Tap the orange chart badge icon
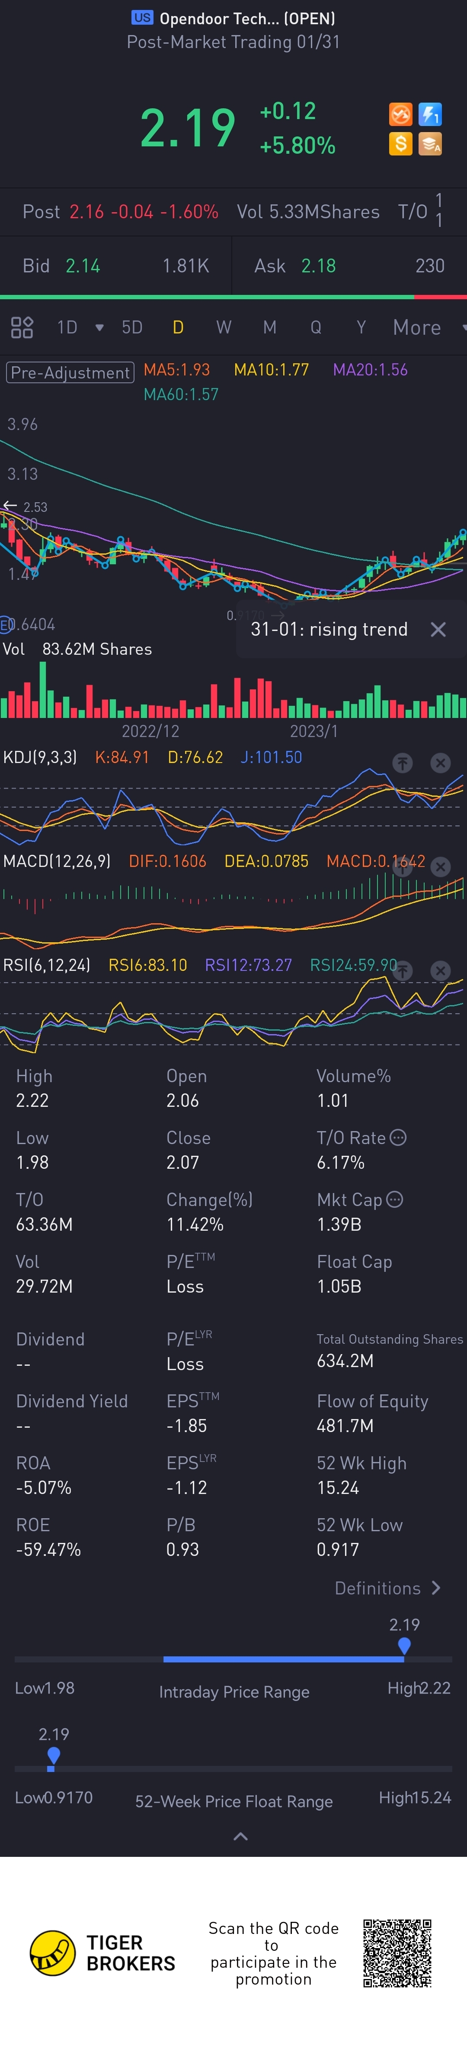The width and height of the screenshot is (467, 2050). point(400,115)
